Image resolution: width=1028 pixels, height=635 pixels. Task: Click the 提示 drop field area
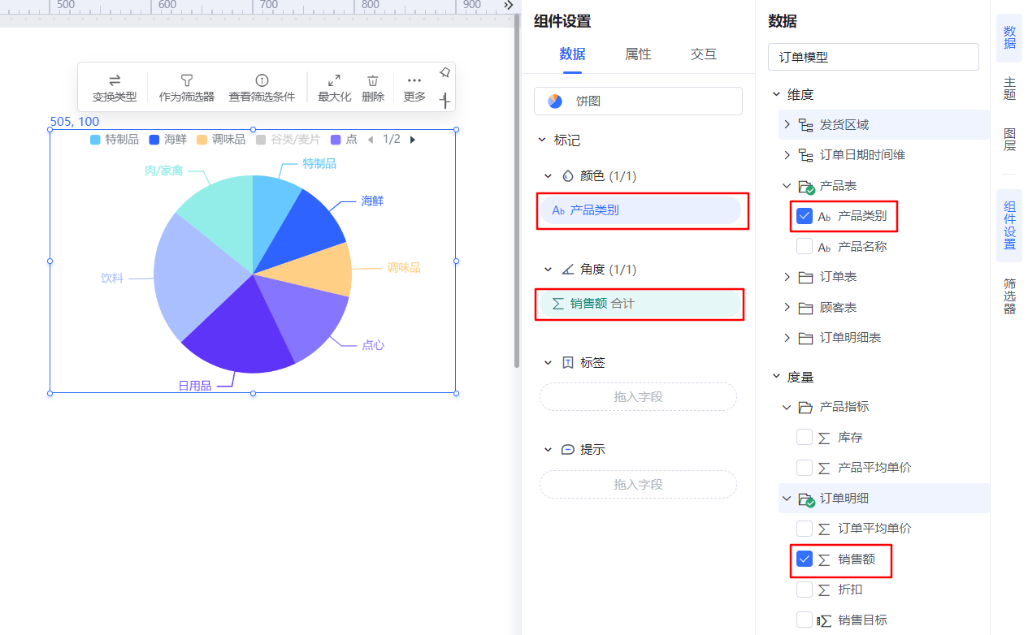(x=638, y=485)
